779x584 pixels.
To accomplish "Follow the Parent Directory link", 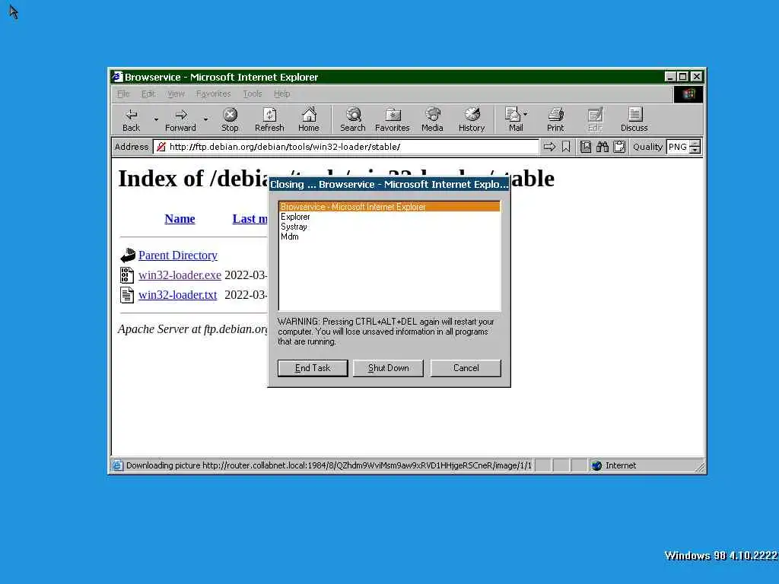I will click(x=178, y=255).
